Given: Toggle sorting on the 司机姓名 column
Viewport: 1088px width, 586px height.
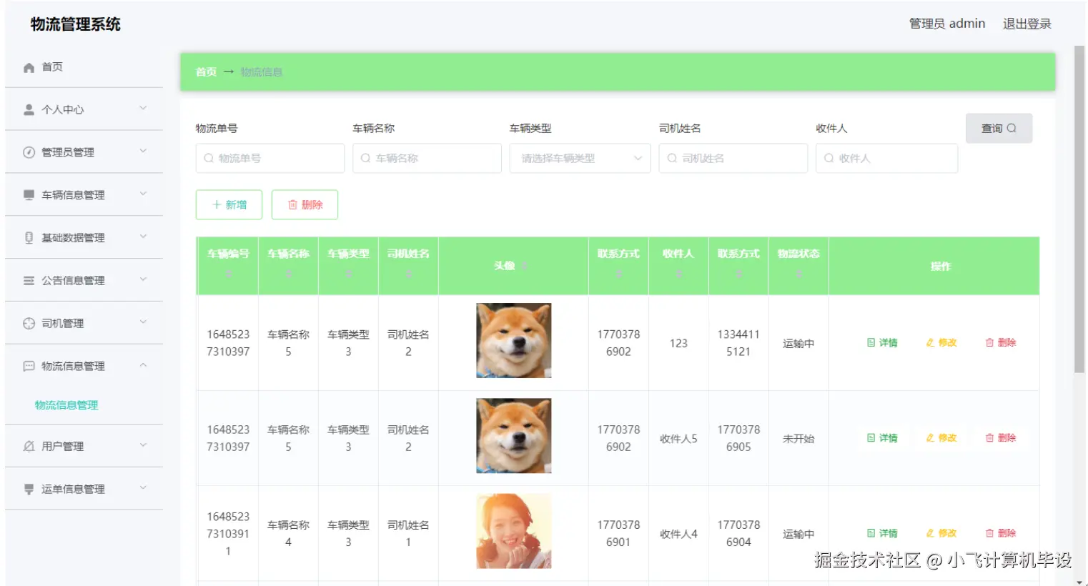Looking at the screenshot, I should coord(407,273).
